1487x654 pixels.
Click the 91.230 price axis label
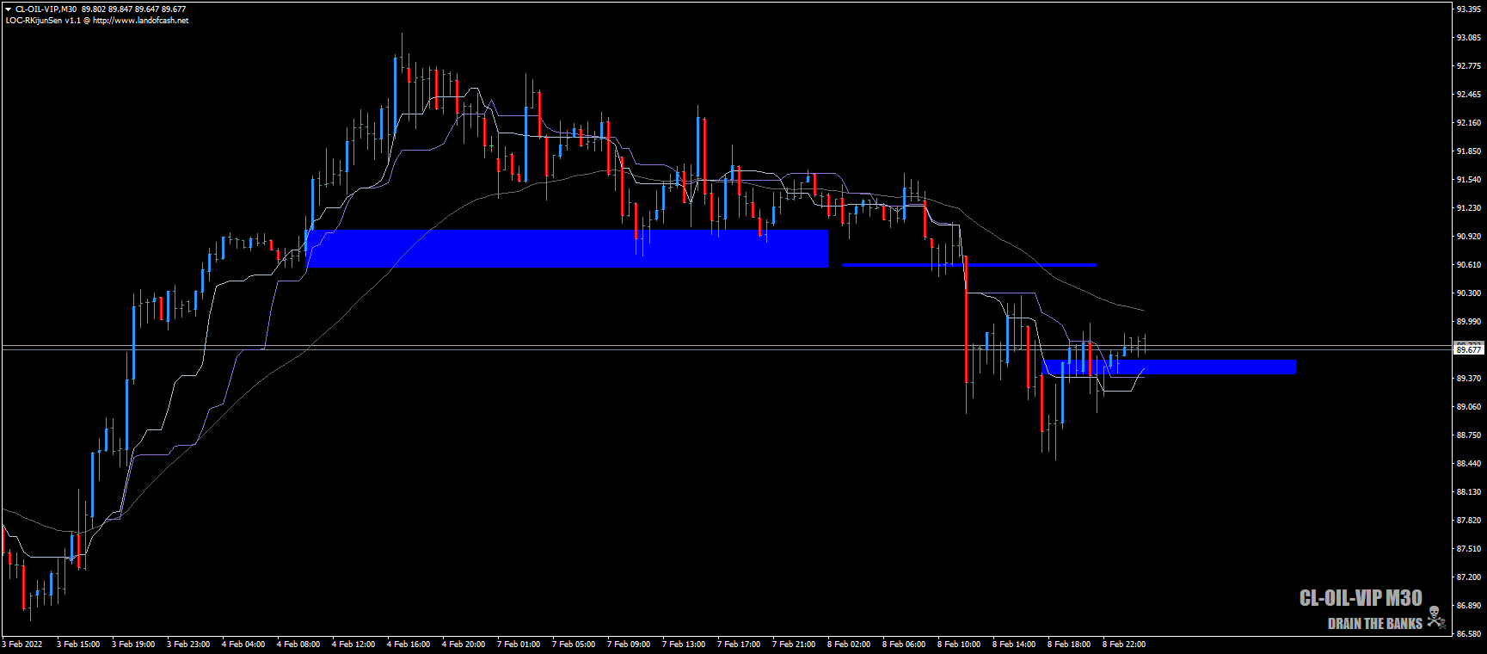(x=1468, y=208)
